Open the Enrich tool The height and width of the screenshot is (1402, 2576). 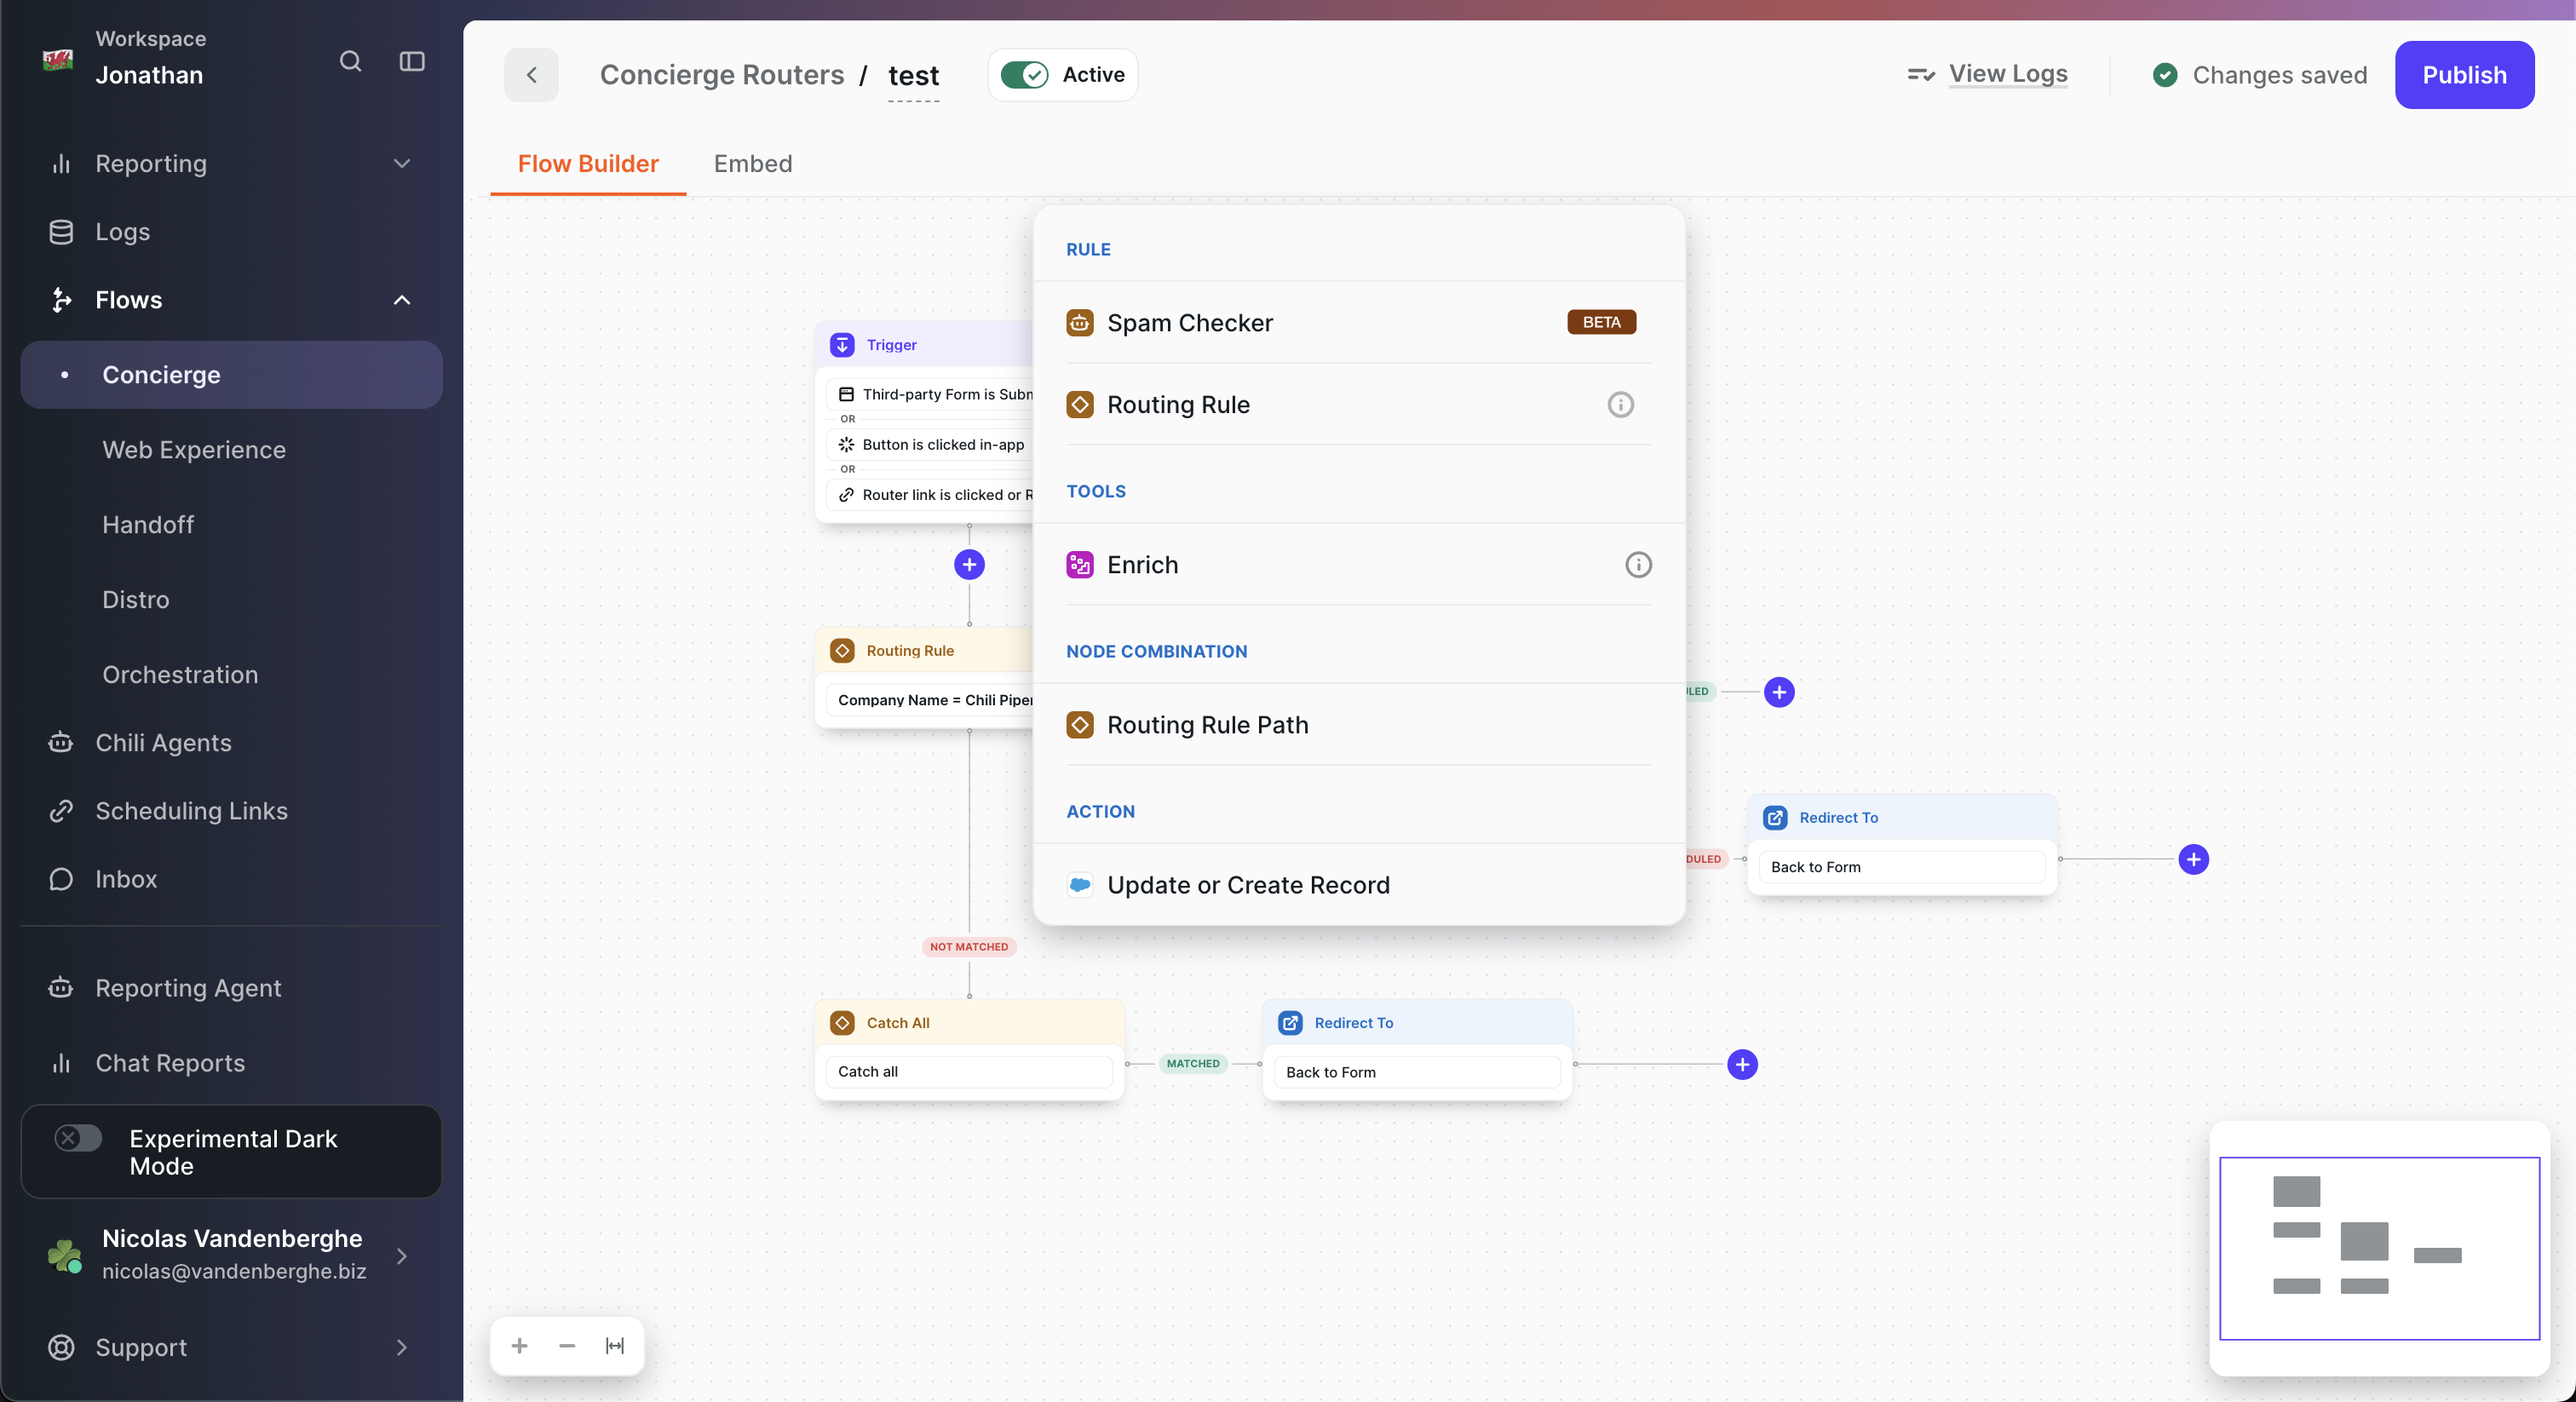pos(1142,564)
